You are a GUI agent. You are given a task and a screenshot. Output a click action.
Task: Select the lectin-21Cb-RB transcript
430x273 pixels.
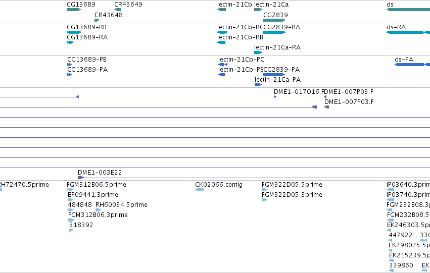(x=221, y=42)
